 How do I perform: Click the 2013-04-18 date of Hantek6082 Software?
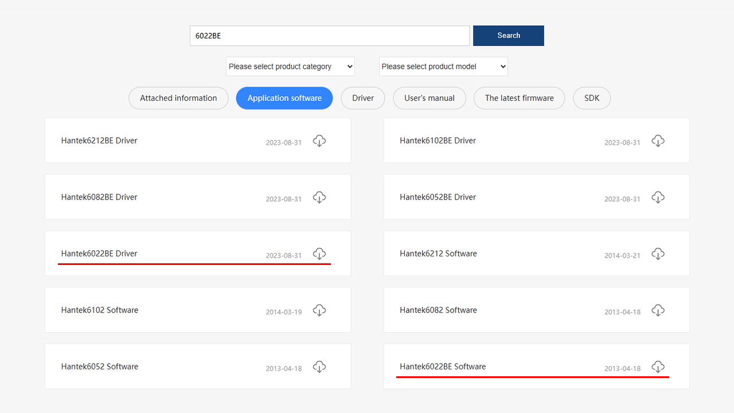(622, 313)
